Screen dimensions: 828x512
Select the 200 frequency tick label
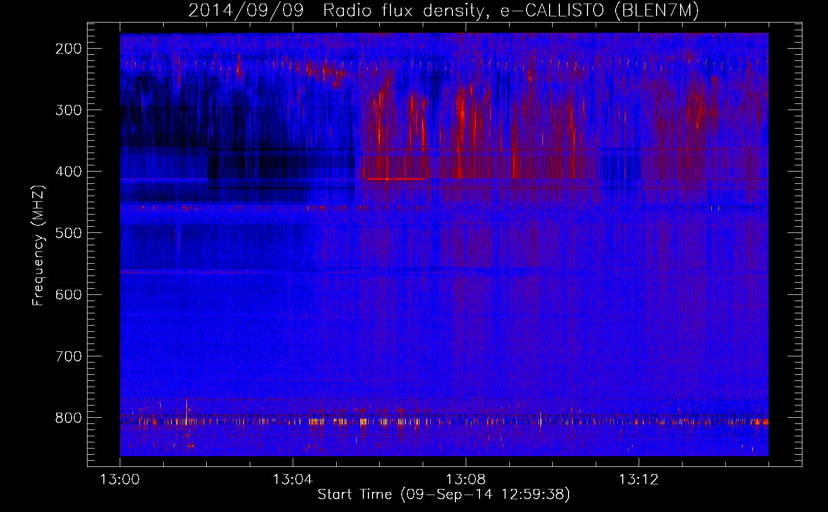pyautogui.click(x=68, y=49)
